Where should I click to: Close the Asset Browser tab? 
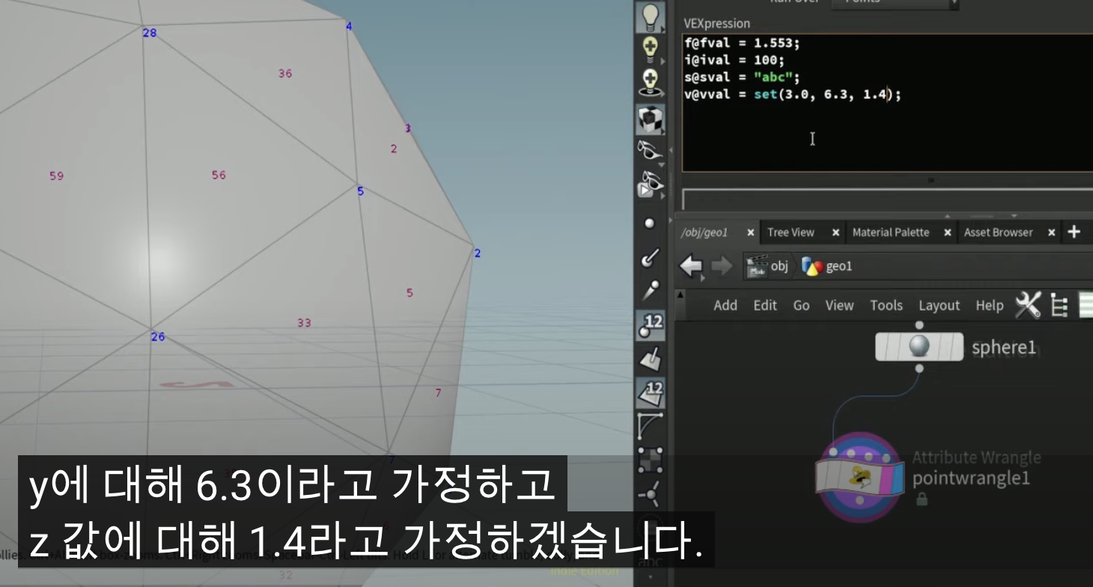pos(1051,233)
